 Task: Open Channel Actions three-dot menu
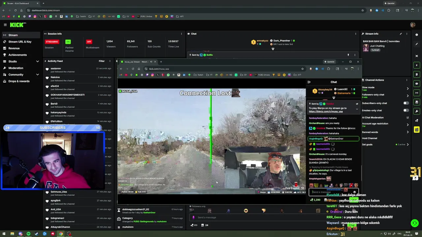[x=407, y=80]
